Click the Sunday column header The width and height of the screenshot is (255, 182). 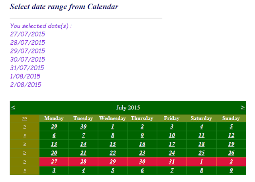231,118
